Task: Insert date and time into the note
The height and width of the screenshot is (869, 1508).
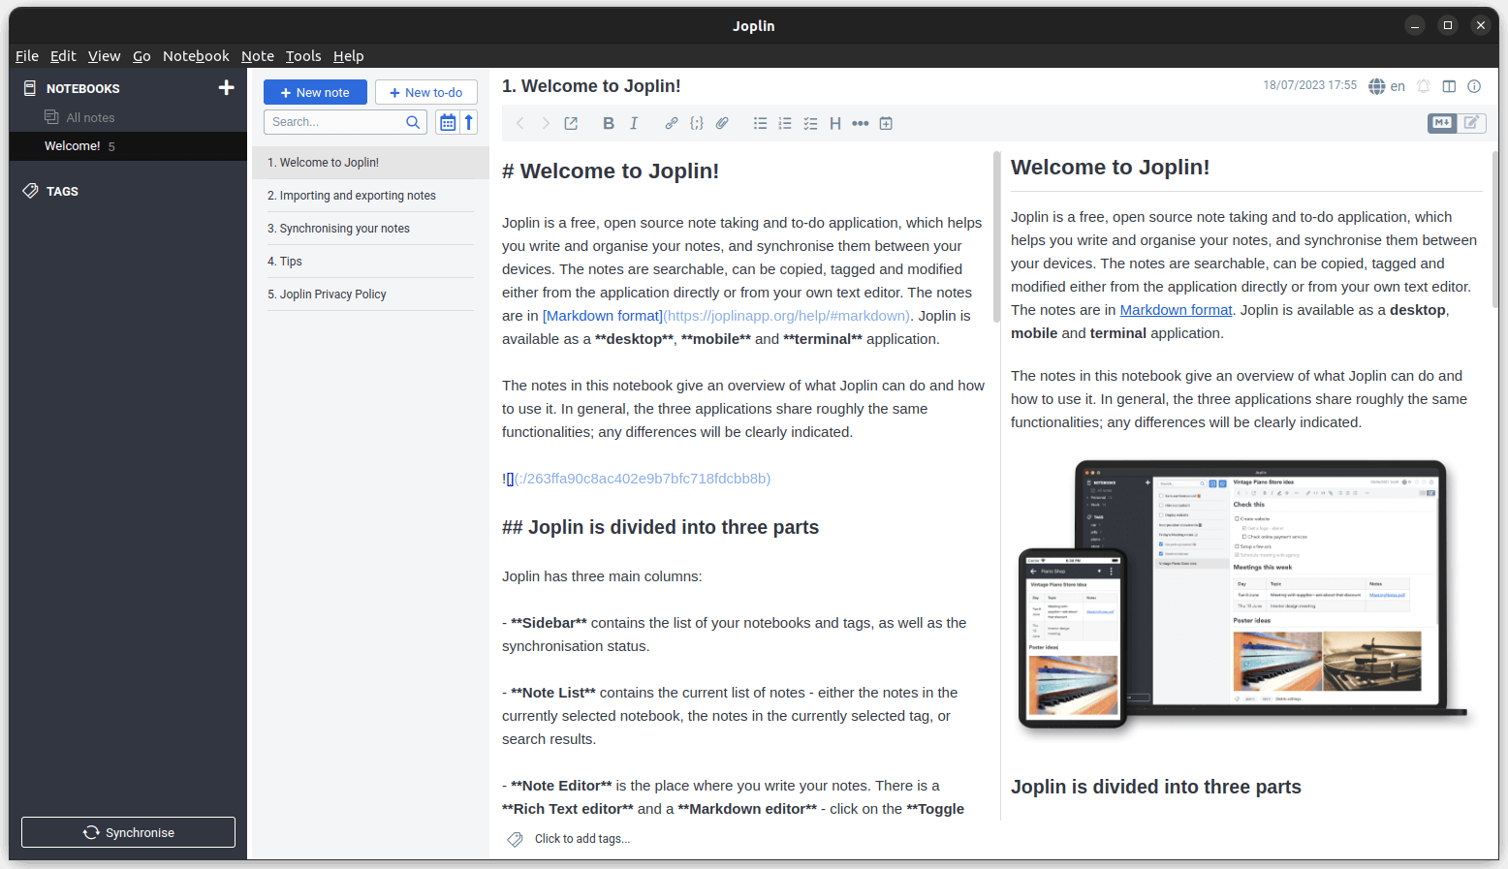Action: [x=885, y=123]
